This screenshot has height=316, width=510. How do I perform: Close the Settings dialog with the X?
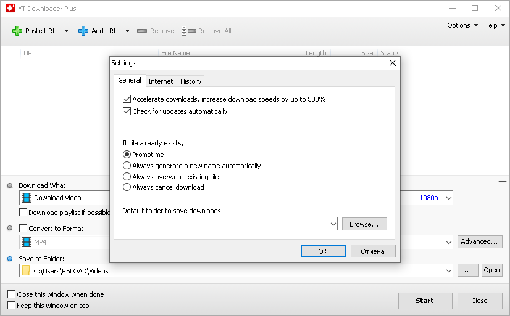point(393,63)
